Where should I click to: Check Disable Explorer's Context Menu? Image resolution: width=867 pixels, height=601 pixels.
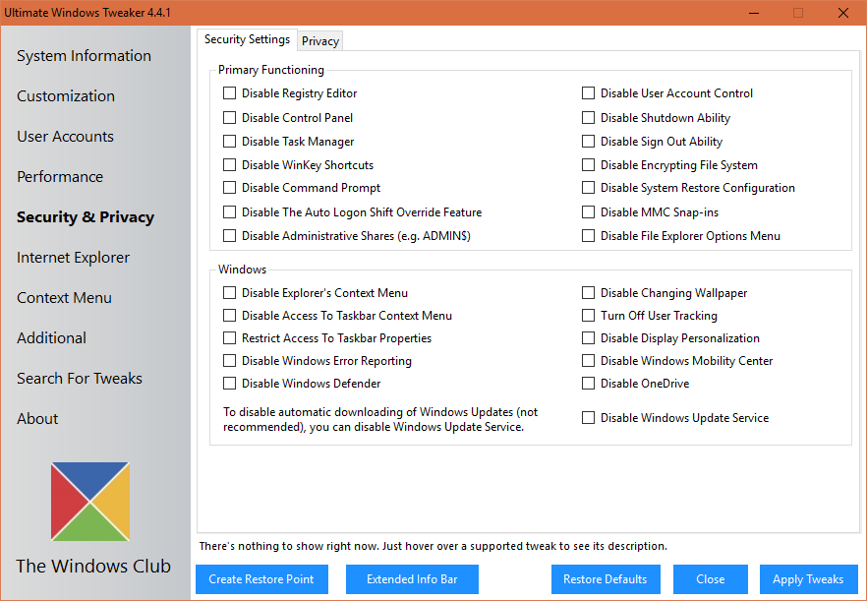229,292
